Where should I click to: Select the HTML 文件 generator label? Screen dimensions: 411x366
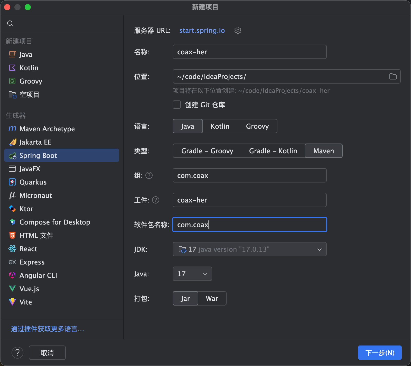click(x=36, y=235)
